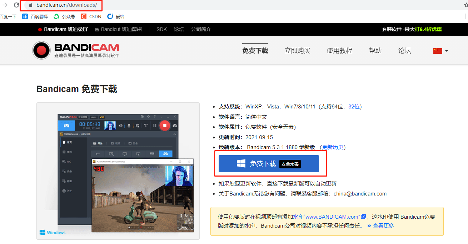Click the camera screenshot icon in Bandicam toolbar

pos(174,126)
